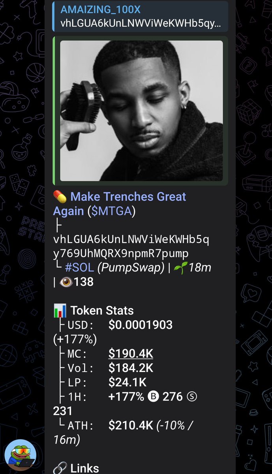Click the circled B buys icon
This screenshot has width=272, height=474.
click(153, 397)
